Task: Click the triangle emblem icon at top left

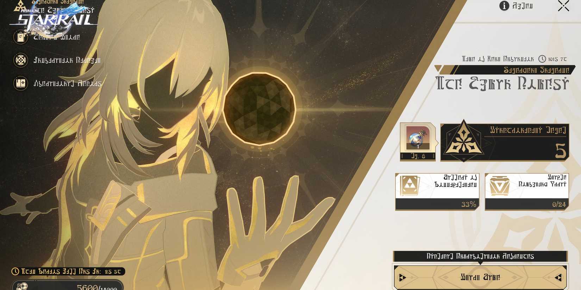Action: tap(20, 6)
